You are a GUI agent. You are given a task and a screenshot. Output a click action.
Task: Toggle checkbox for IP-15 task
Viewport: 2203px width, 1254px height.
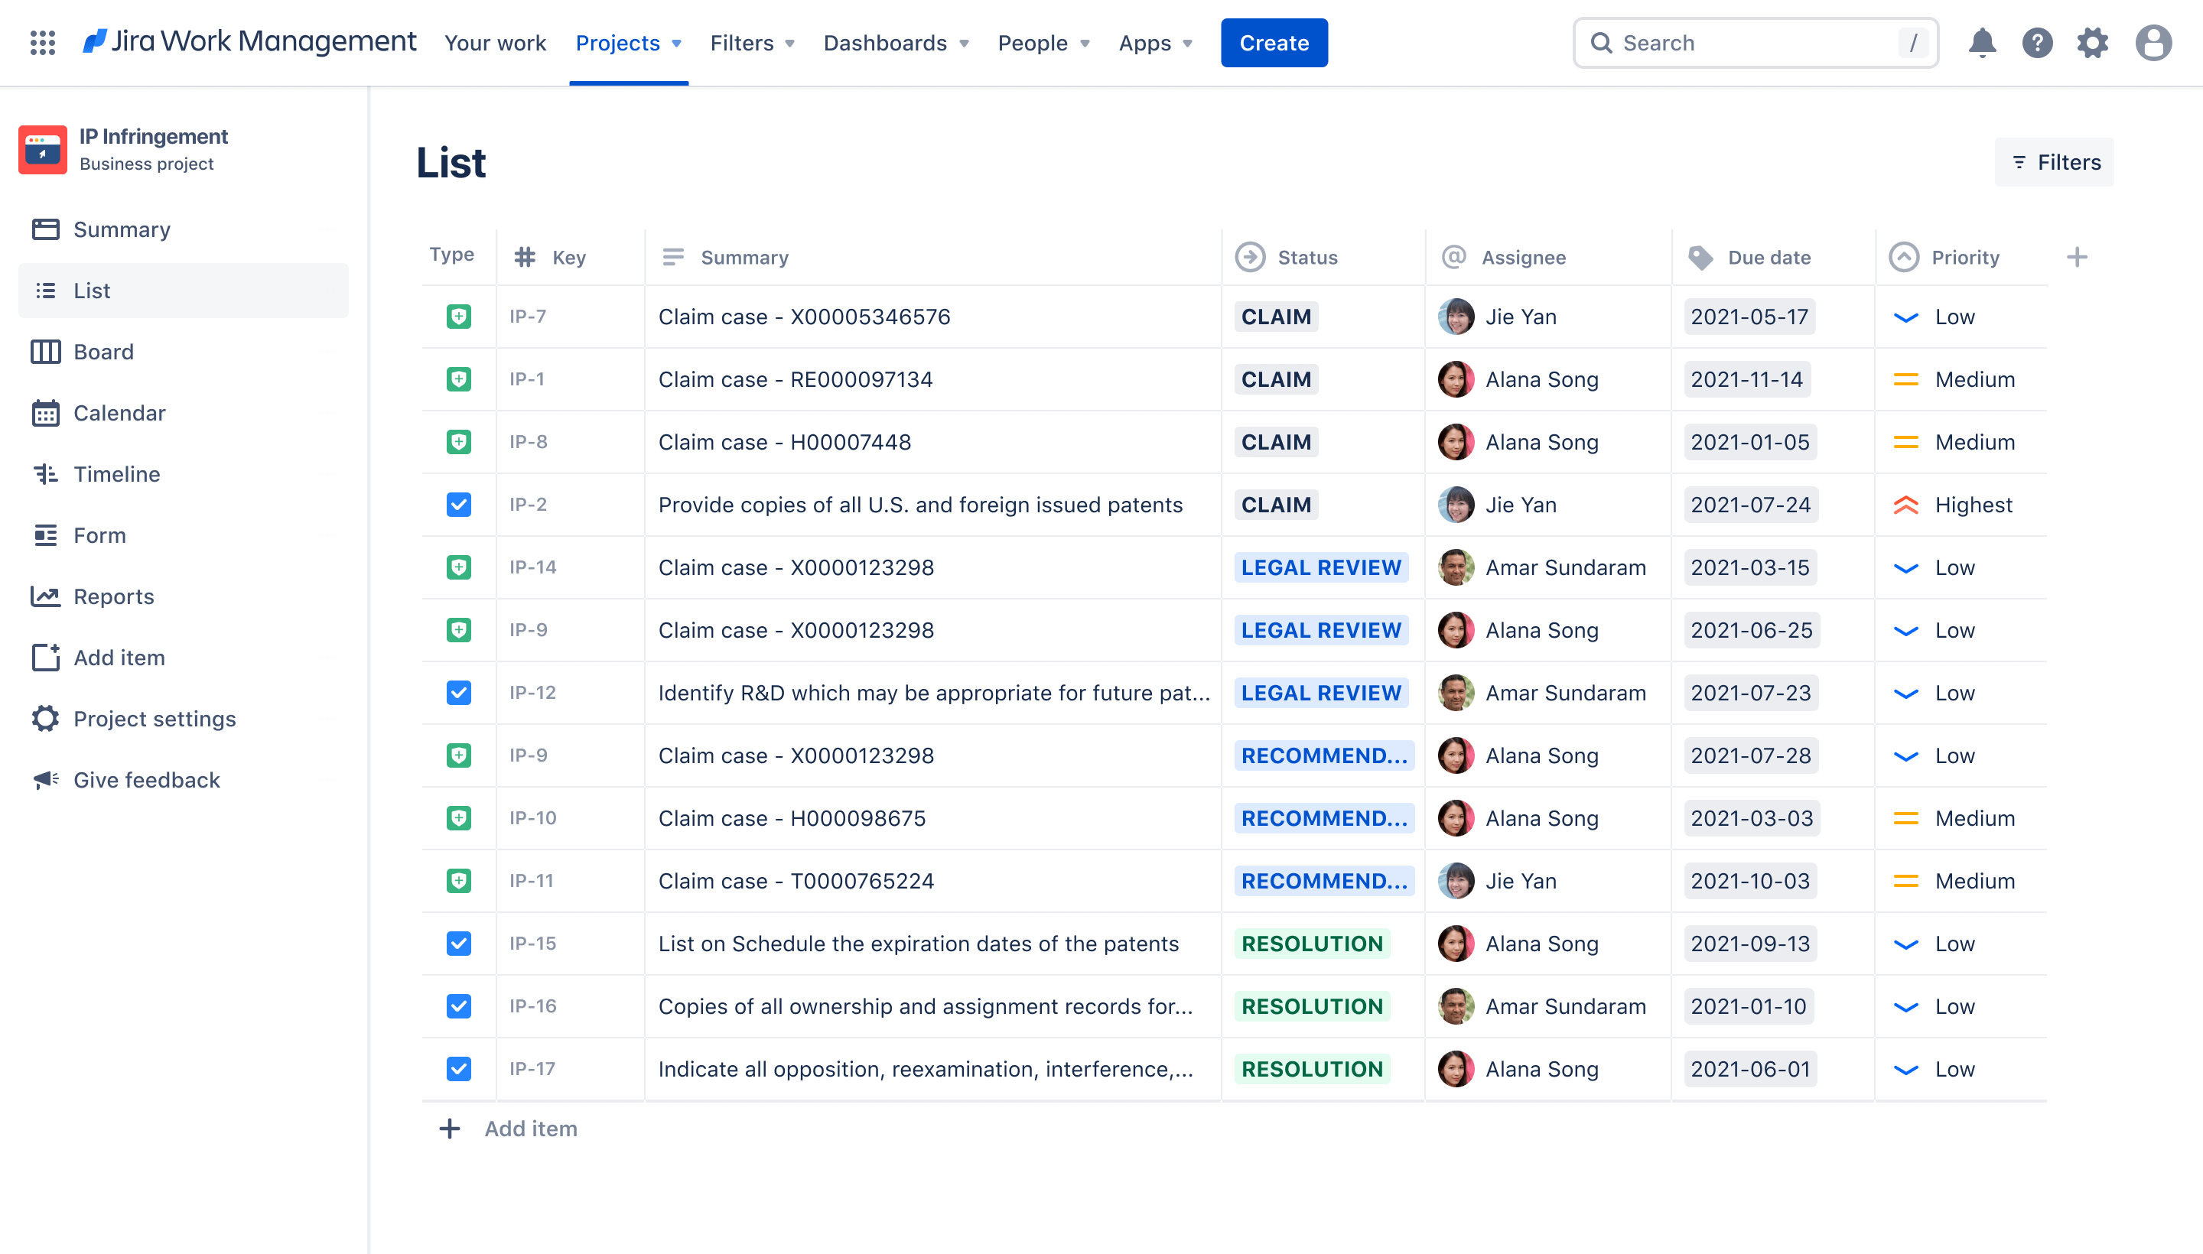[458, 942]
